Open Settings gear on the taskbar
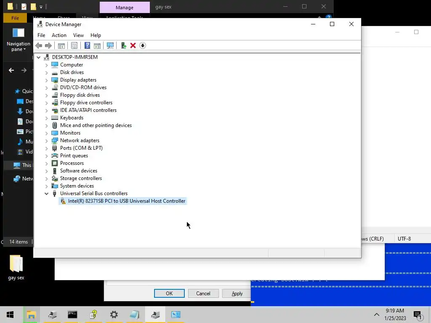The width and height of the screenshot is (431, 323). pyautogui.click(x=114, y=315)
